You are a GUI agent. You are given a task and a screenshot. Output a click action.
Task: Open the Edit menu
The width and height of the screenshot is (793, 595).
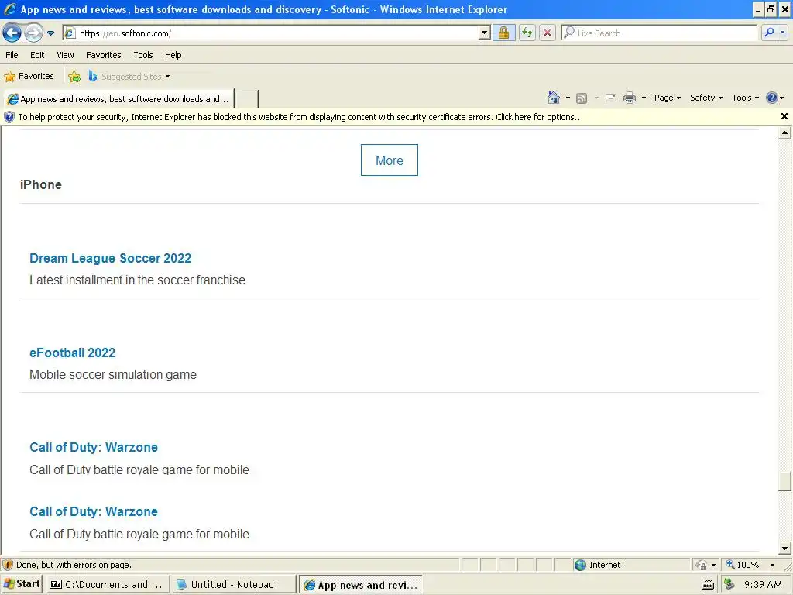click(x=37, y=55)
